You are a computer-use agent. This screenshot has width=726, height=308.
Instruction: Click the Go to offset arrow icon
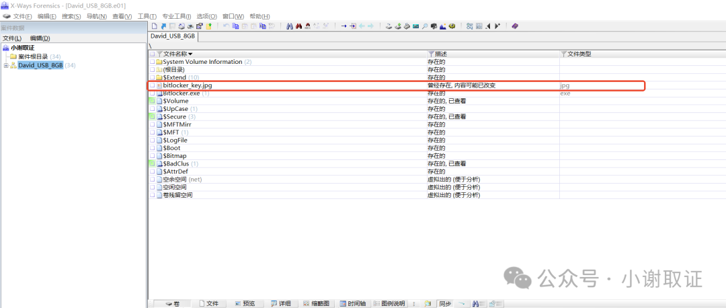[x=344, y=26]
